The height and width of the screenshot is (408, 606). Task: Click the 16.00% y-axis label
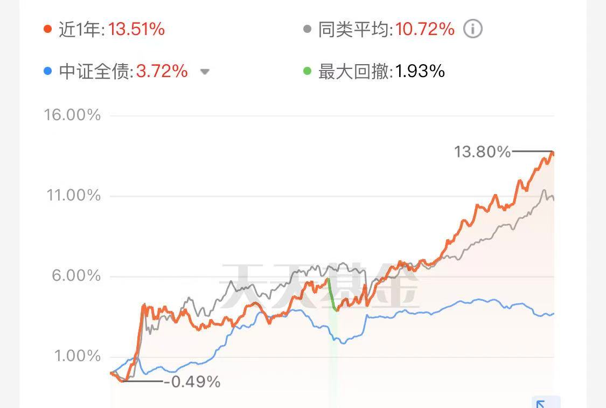tap(72, 115)
